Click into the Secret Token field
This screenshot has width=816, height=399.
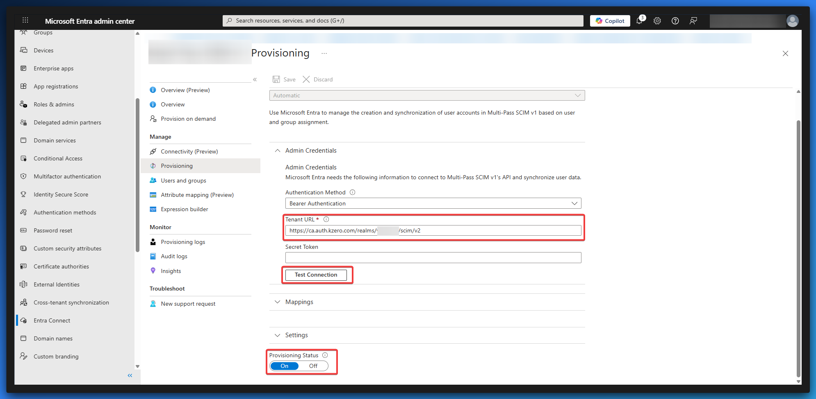pos(433,257)
